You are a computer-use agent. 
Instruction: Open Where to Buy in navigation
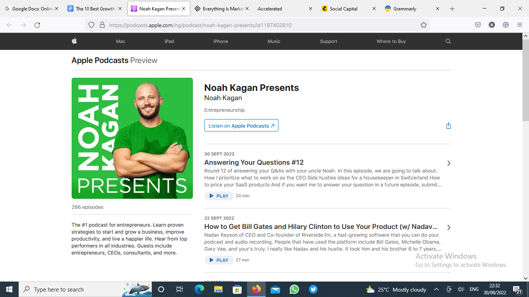coord(391,41)
